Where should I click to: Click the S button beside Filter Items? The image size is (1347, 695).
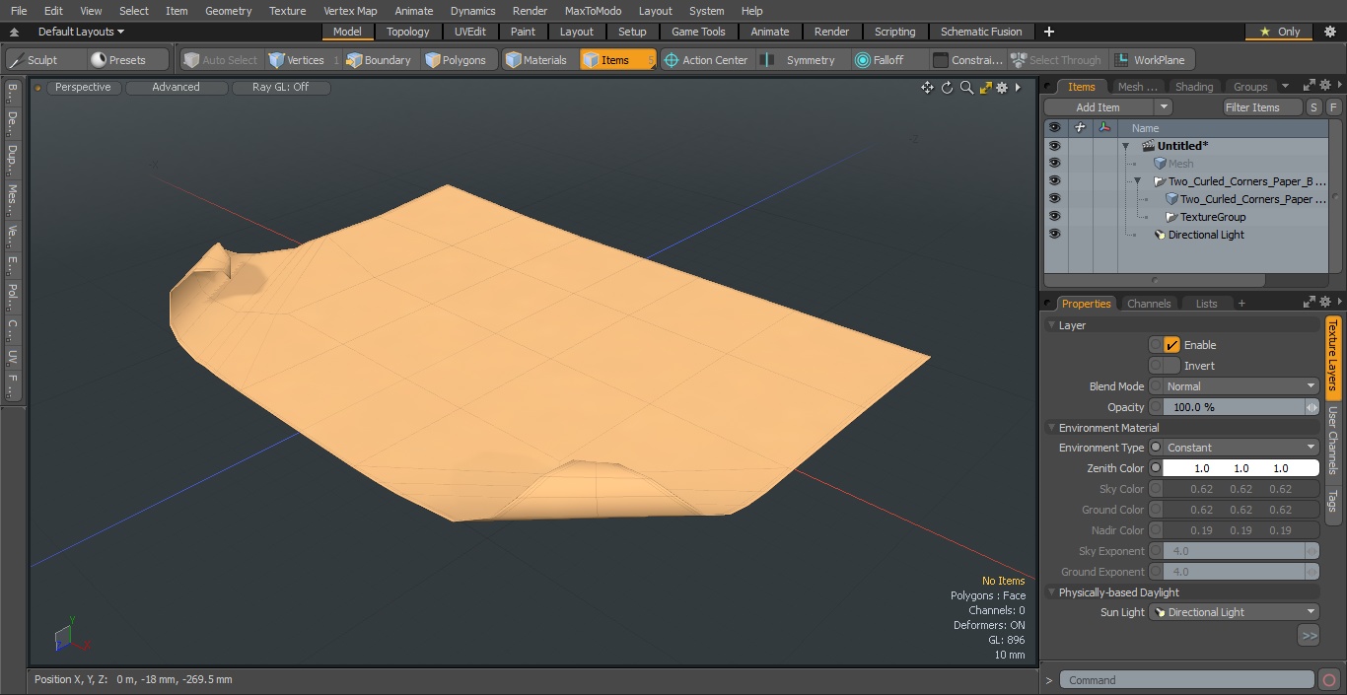pos(1314,107)
